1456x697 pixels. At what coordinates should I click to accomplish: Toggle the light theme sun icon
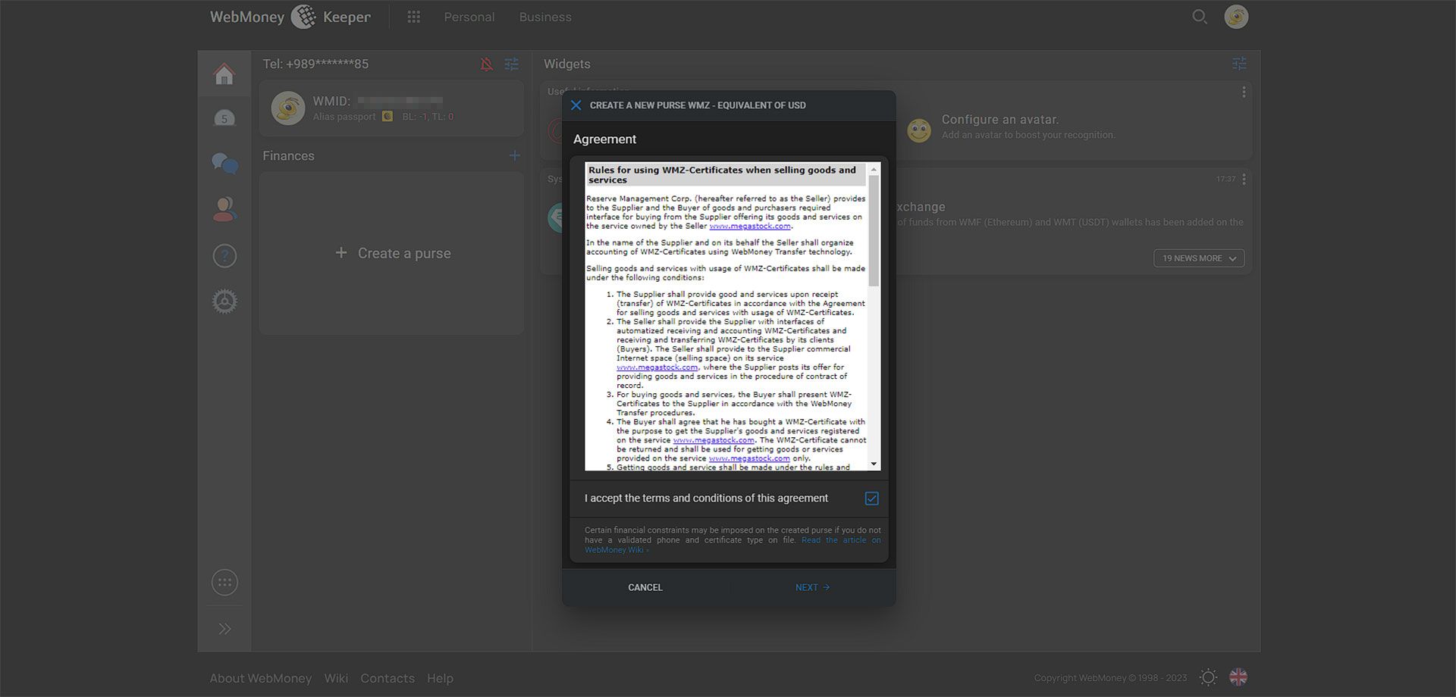click(1208, 677)
